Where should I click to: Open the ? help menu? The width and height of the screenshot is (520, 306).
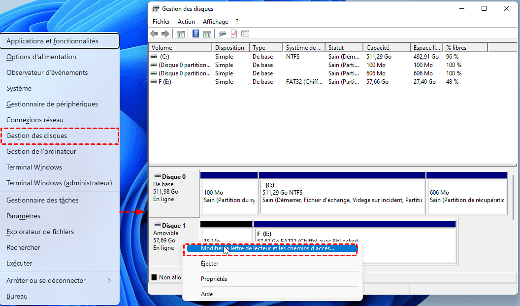coord(237,22)
